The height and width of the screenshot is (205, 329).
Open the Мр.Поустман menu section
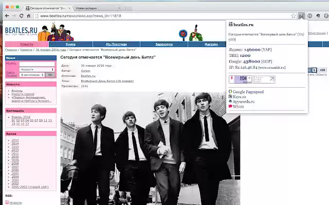click(x=117, y=44)
